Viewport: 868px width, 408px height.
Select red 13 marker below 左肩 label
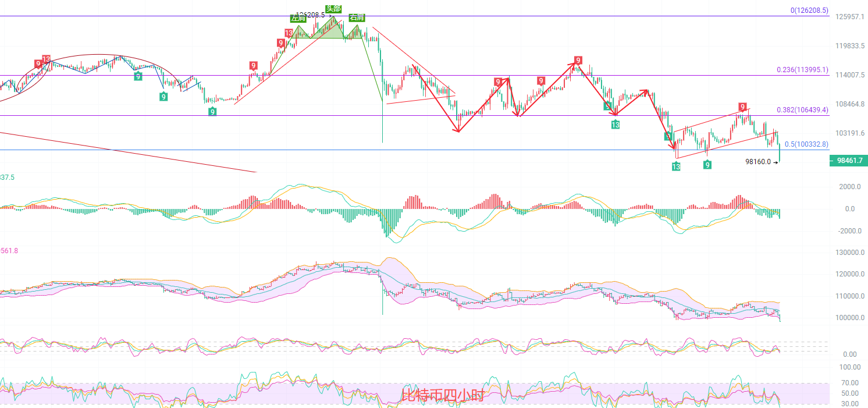point(289,33)
